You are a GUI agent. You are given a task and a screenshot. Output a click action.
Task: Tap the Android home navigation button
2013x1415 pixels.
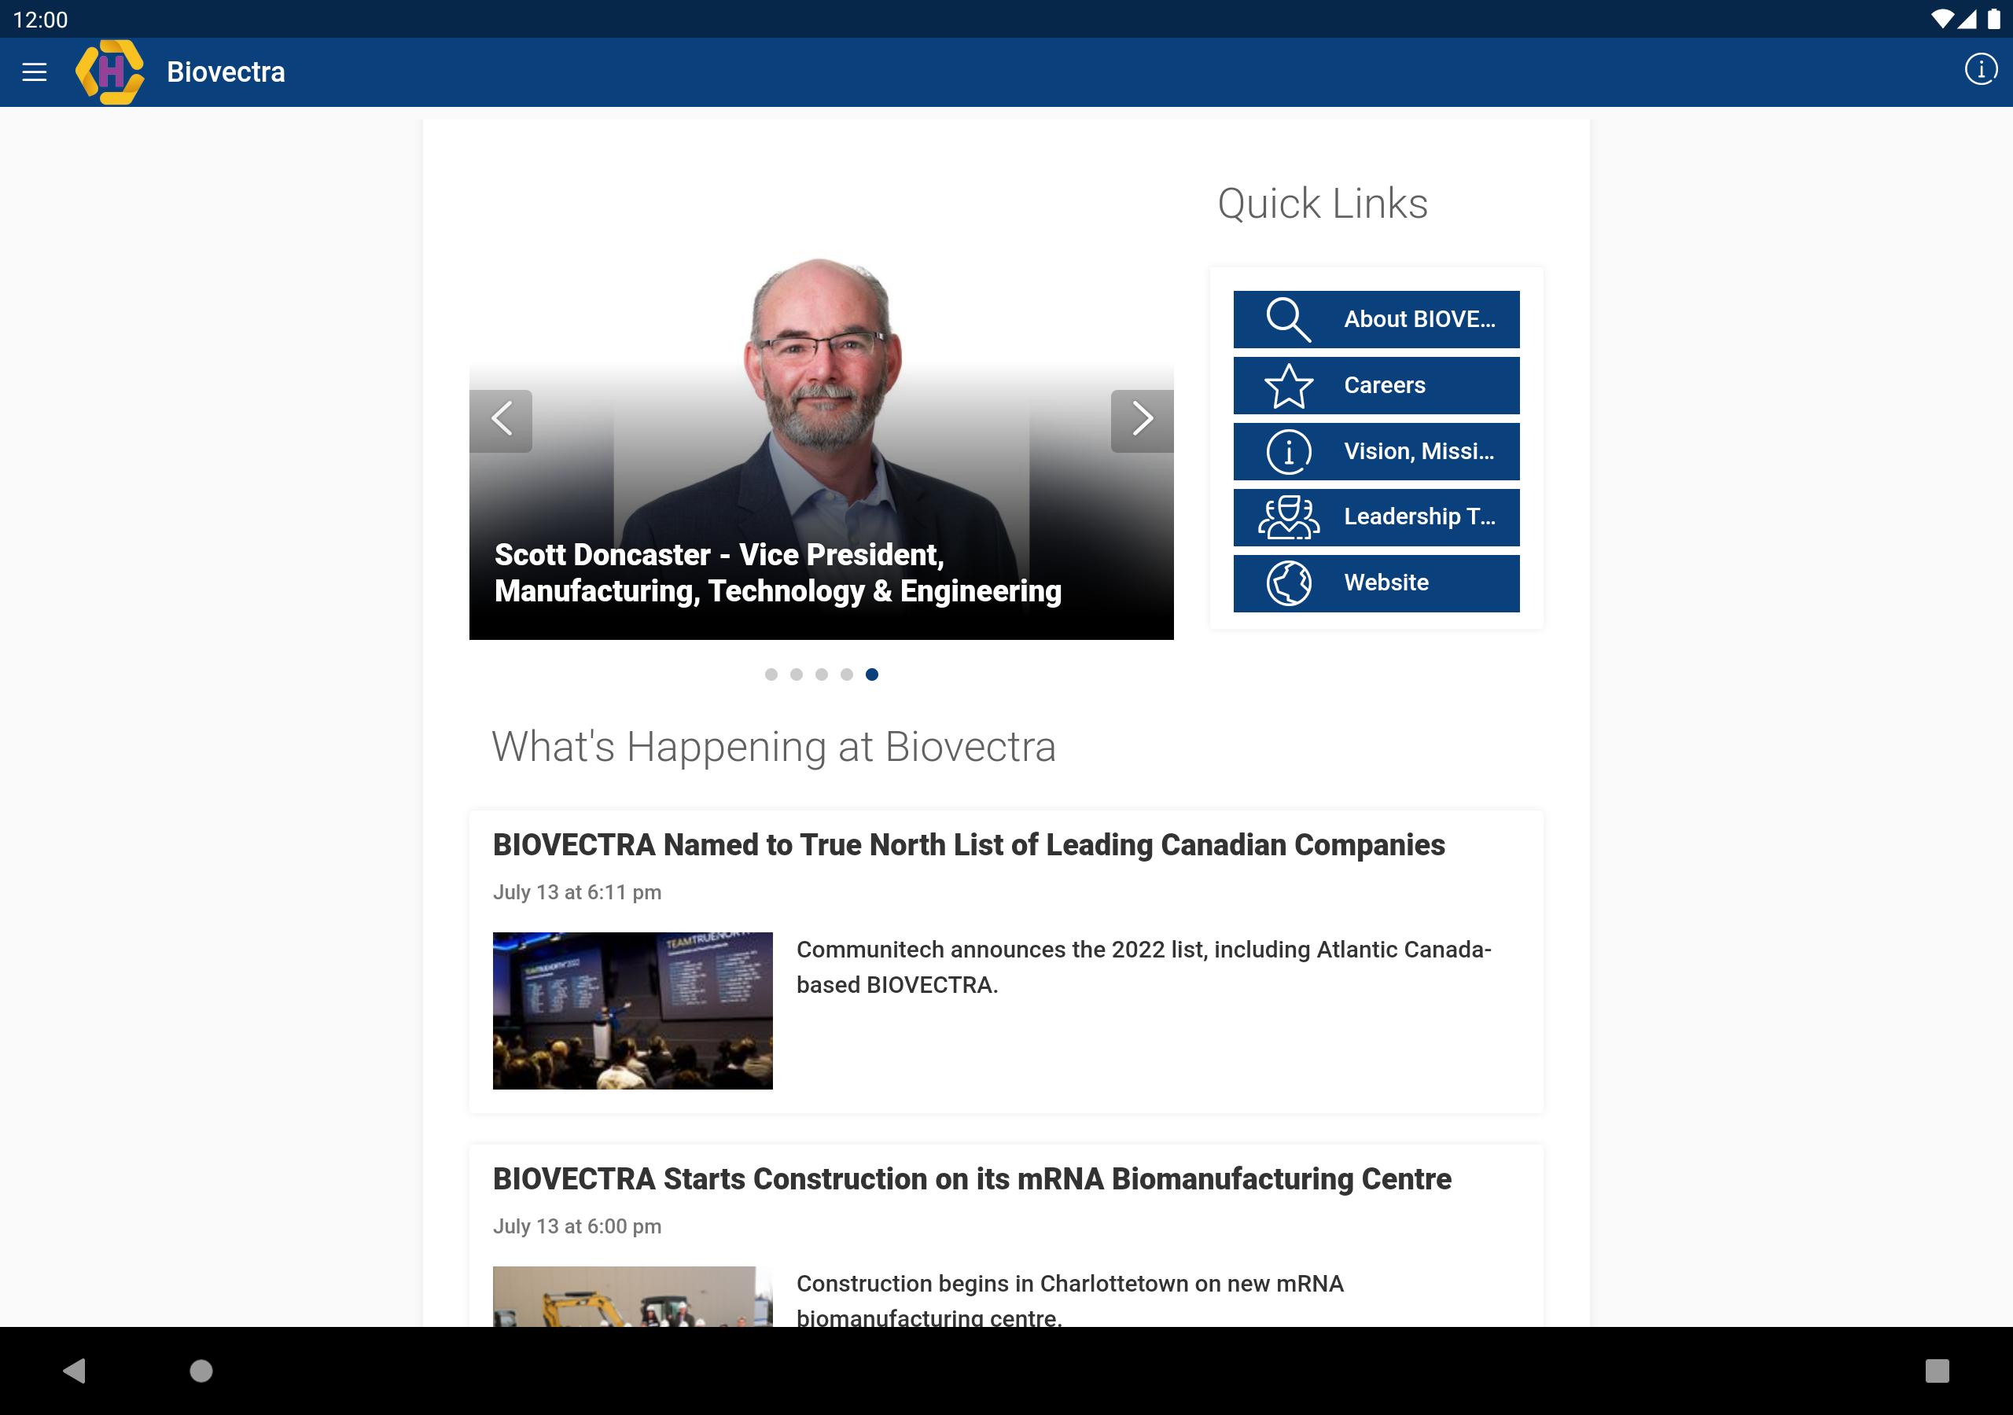click(x=201, y=1370)
